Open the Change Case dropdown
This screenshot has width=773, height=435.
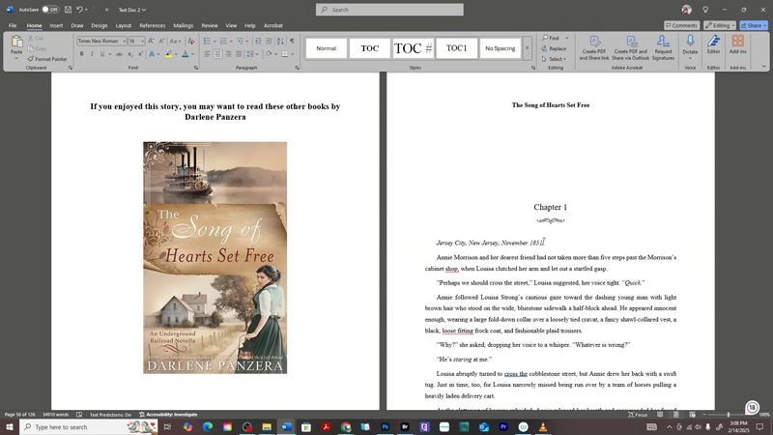[175, 41]
